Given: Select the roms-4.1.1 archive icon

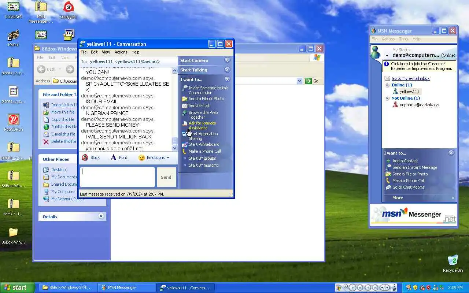Looking at the screenshot, I should [x=13, y=207].
